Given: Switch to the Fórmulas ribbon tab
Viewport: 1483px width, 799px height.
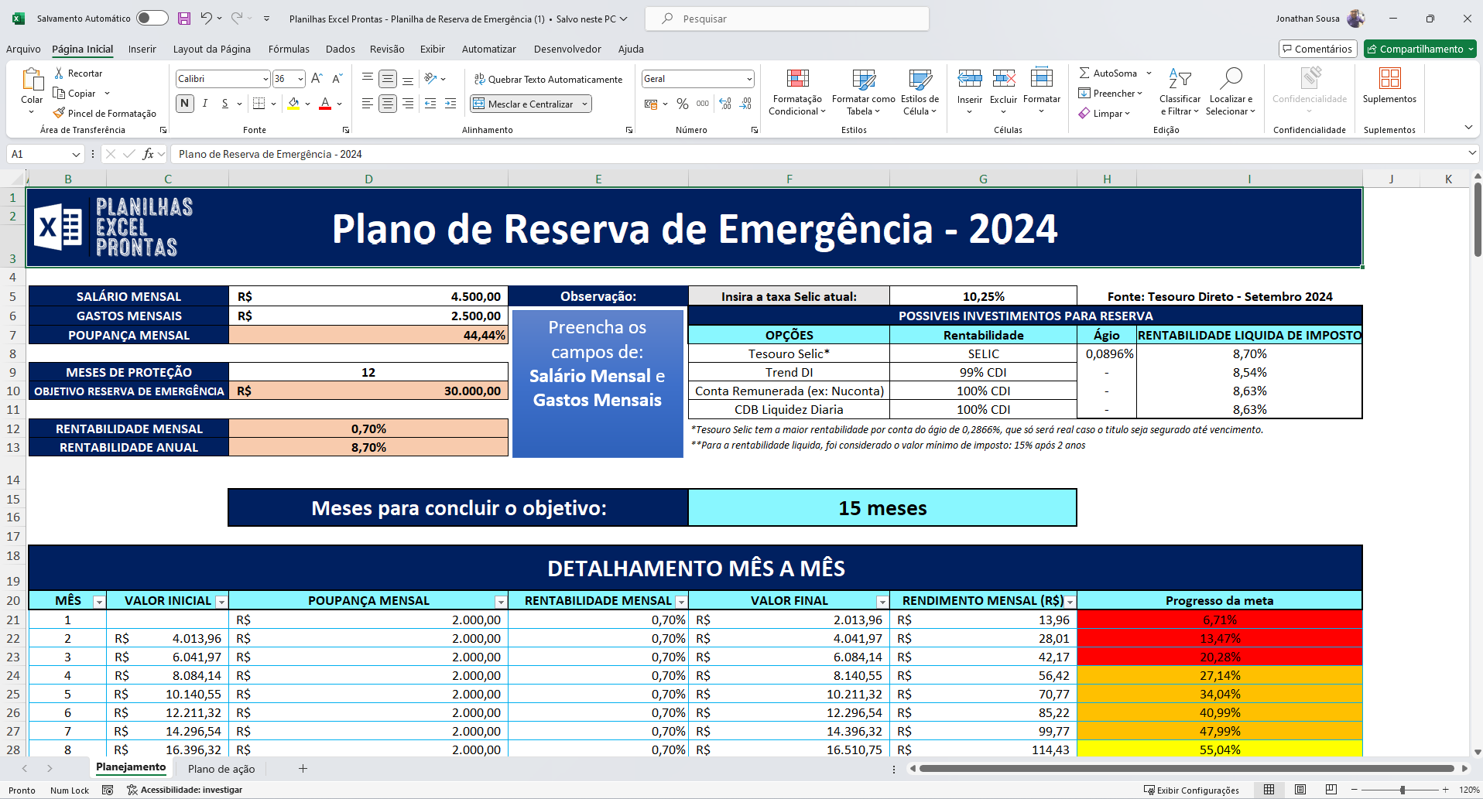Looking at the screenshot, I should (289, 49).
